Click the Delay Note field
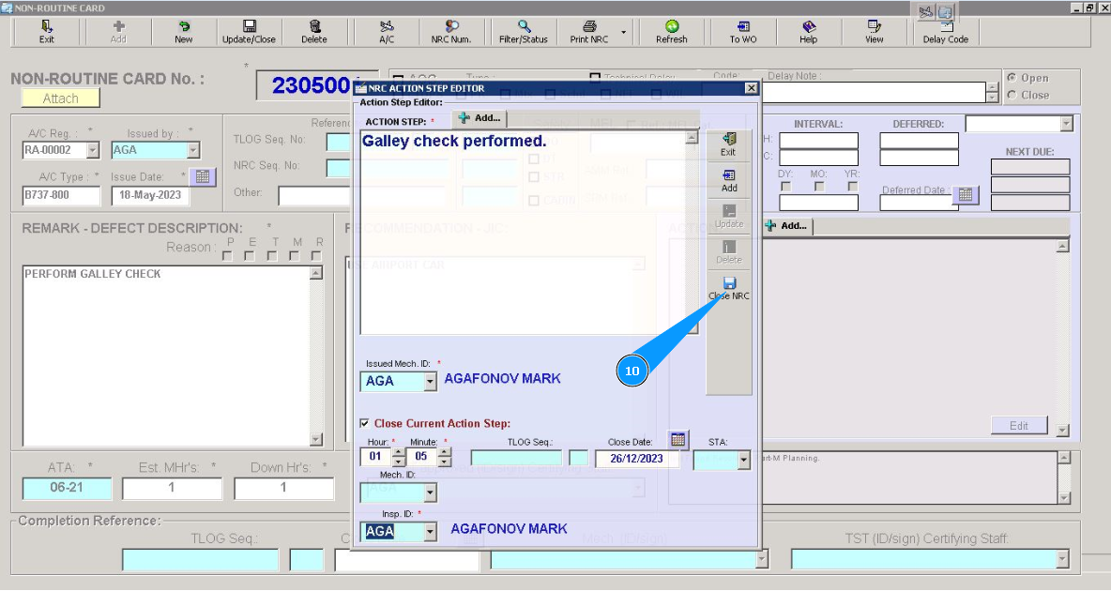1111x591 pixels. point(873,92)
